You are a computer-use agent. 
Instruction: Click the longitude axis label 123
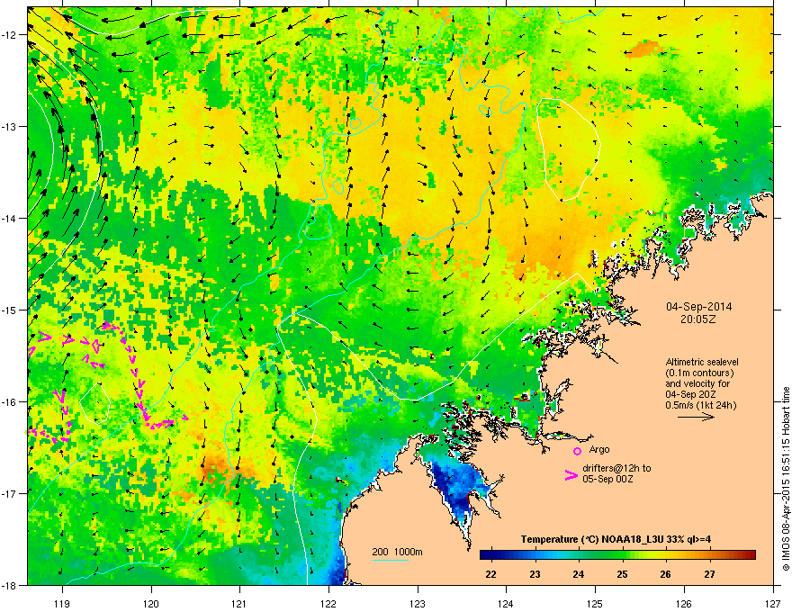point(418,603)
